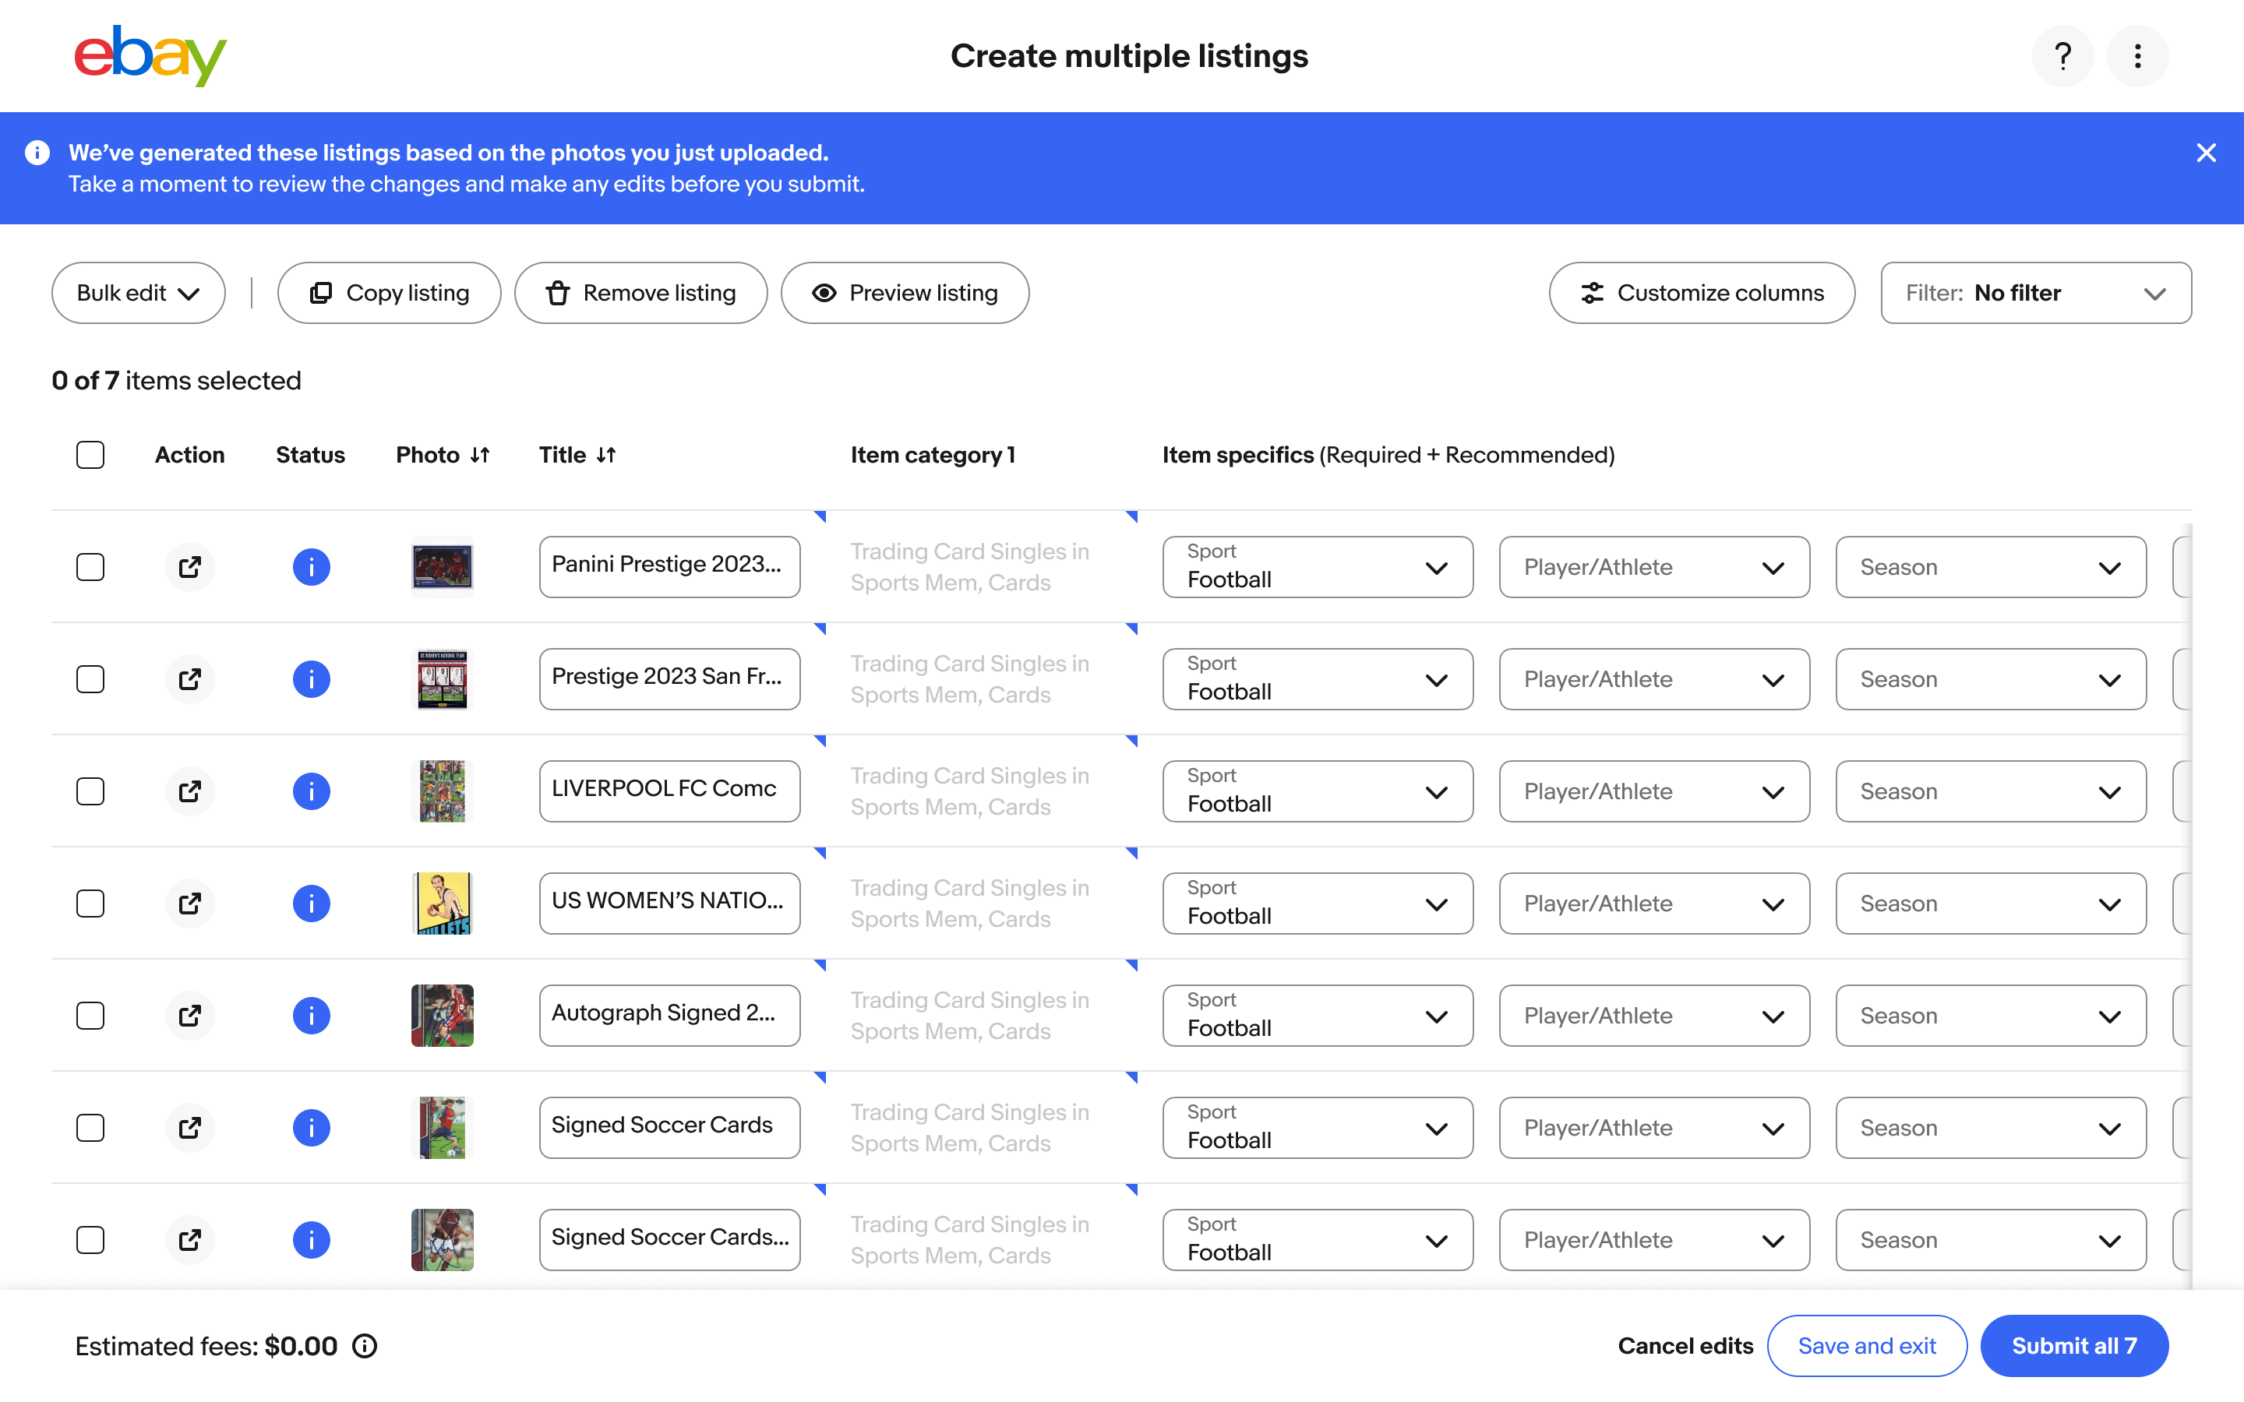Select the Panini Prestige 2023 row checkbox
Viewport: 2244px width, 1402px height.
pos(90,566)
